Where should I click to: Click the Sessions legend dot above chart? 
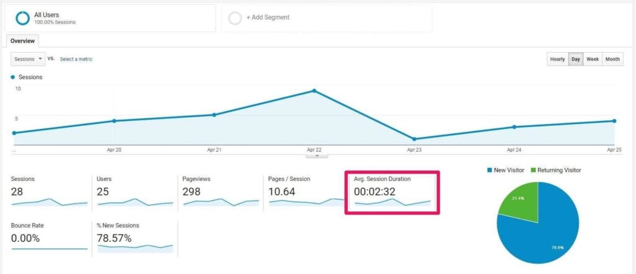pyautogui.click(x=13, y=77)
